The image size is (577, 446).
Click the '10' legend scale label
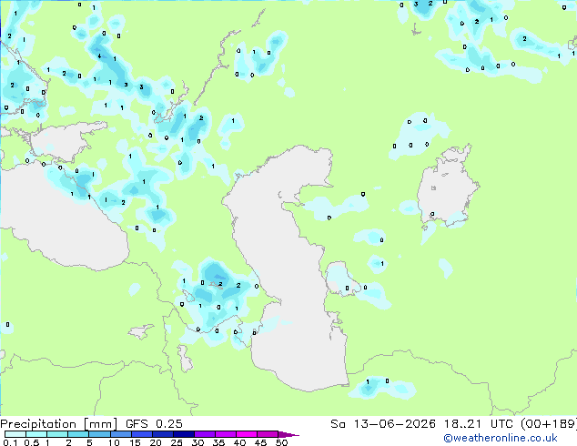[114, 442]
